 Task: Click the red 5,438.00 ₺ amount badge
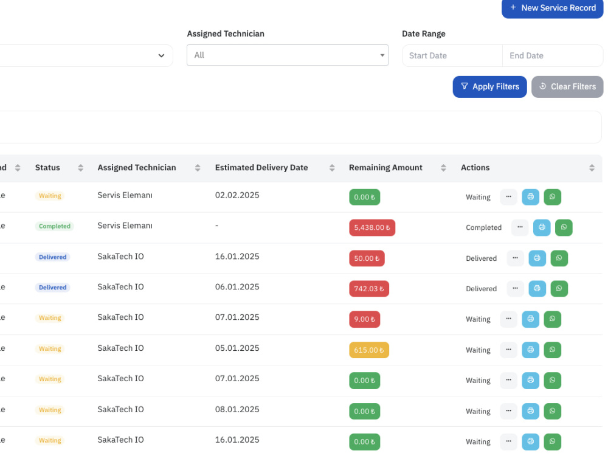click(372, 227)
